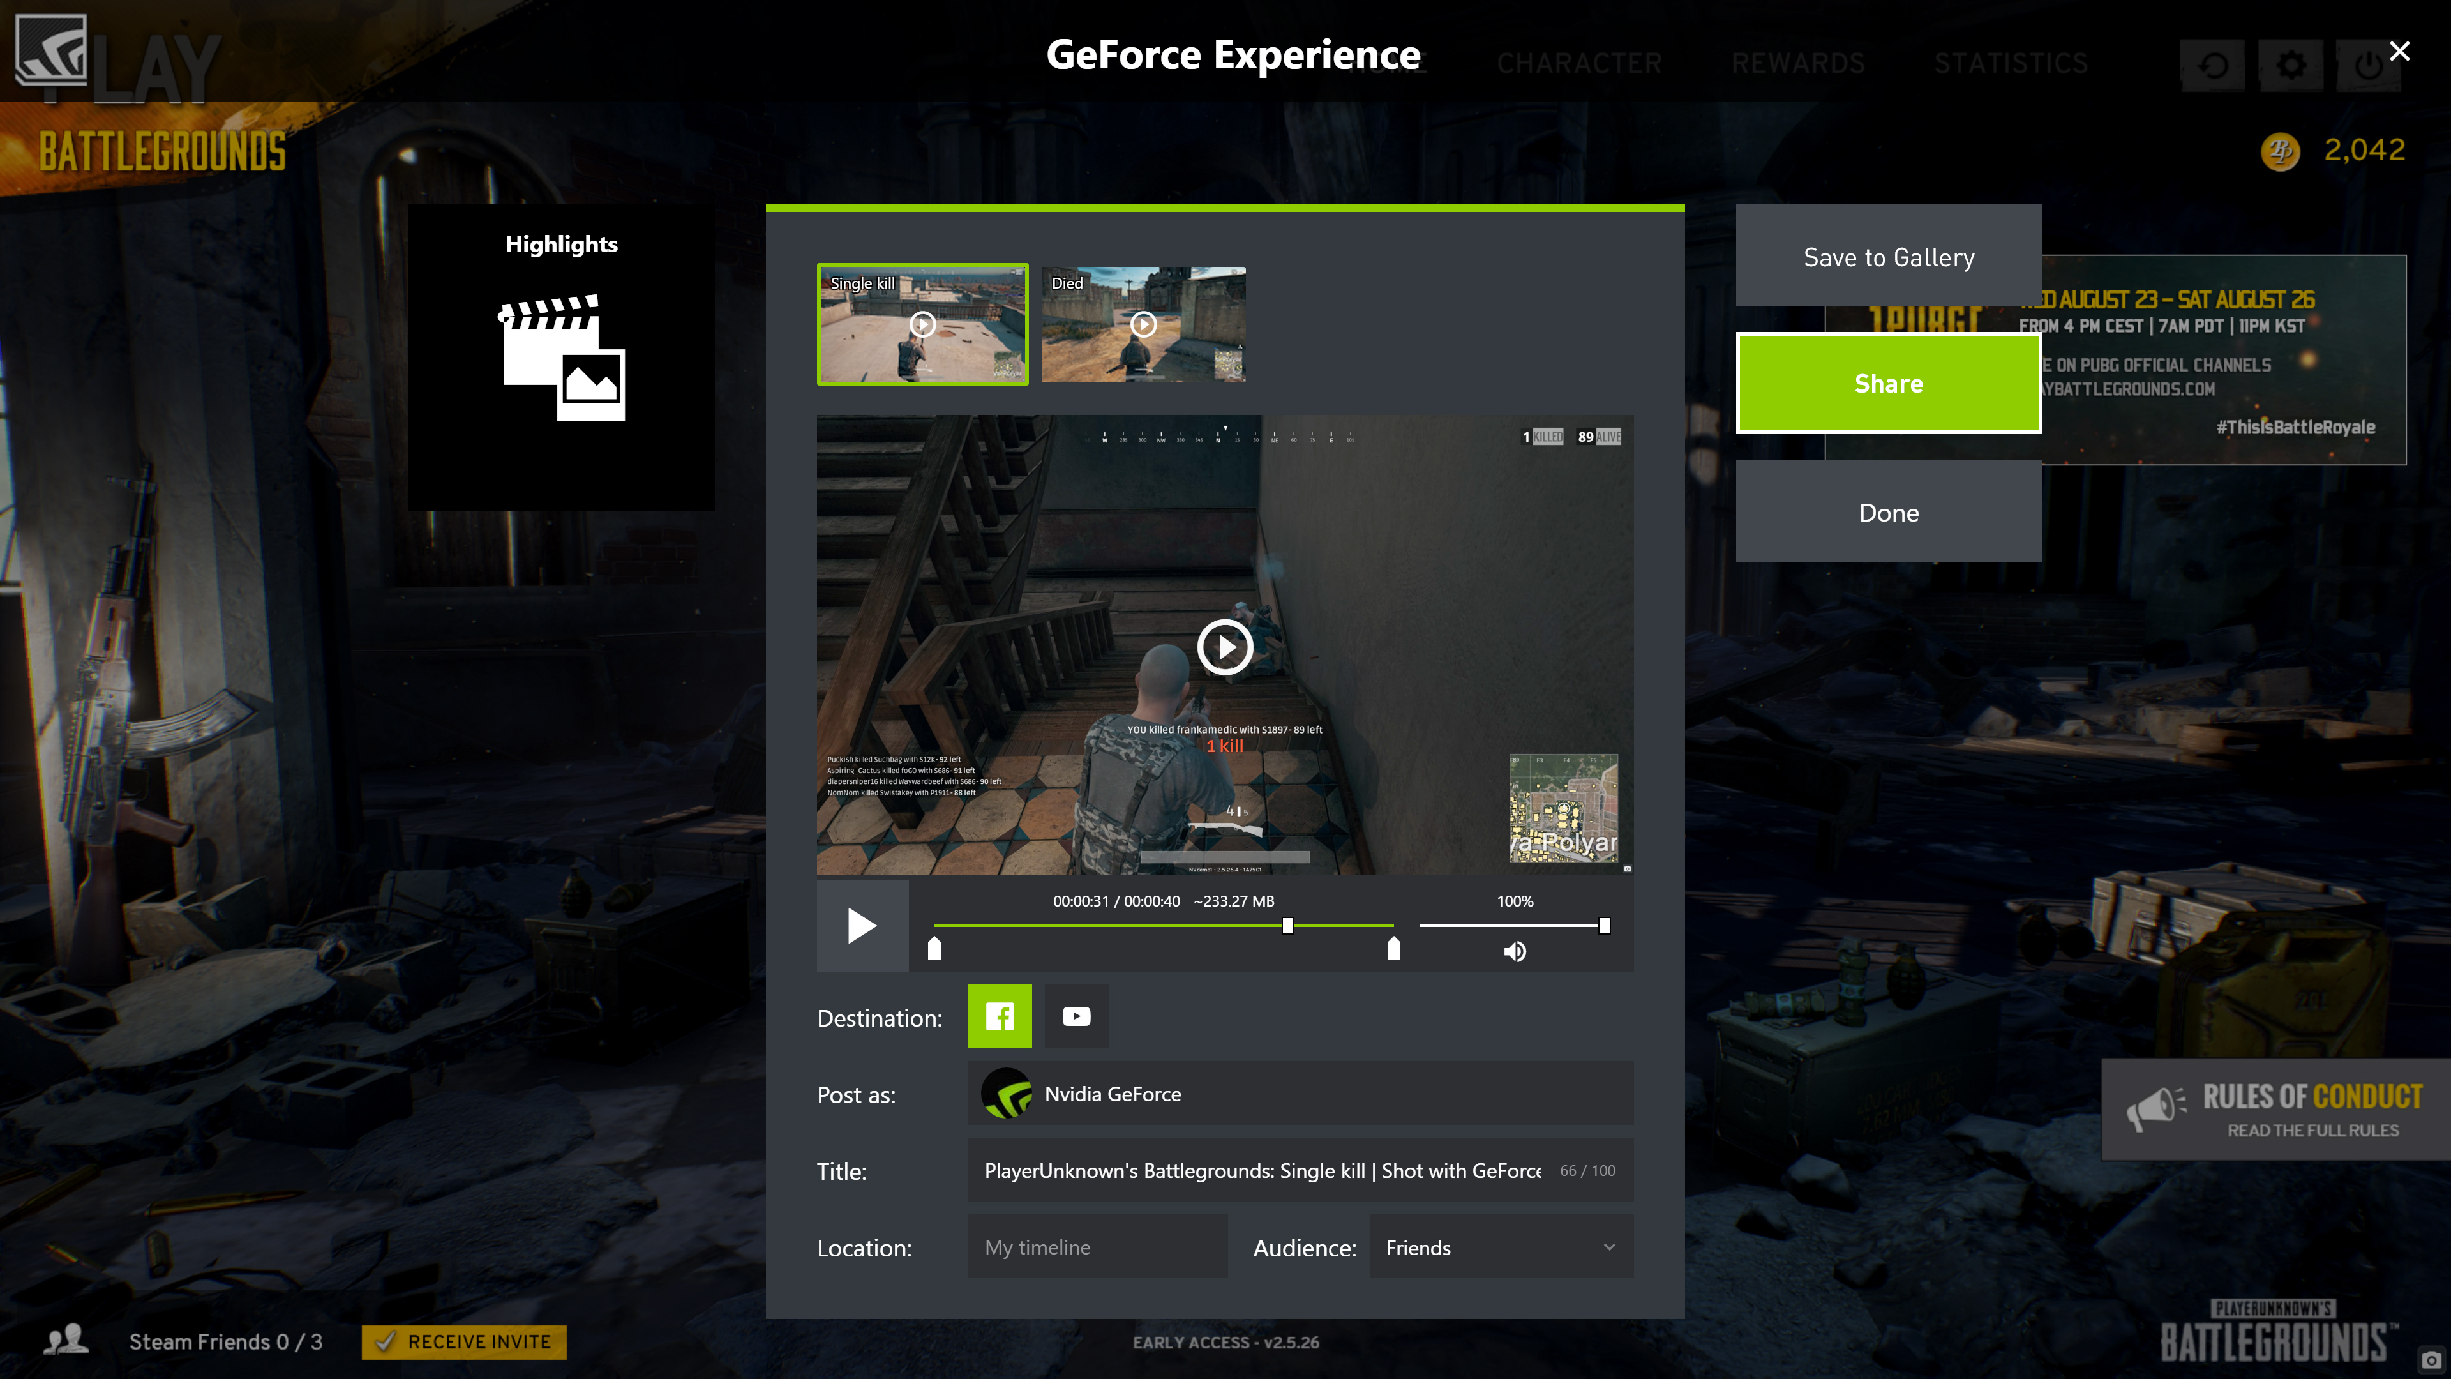This screenshot has height=1379, width=2451.
Task: Select the Single kill highlight thumbnail
Action: tap(921, 323)
